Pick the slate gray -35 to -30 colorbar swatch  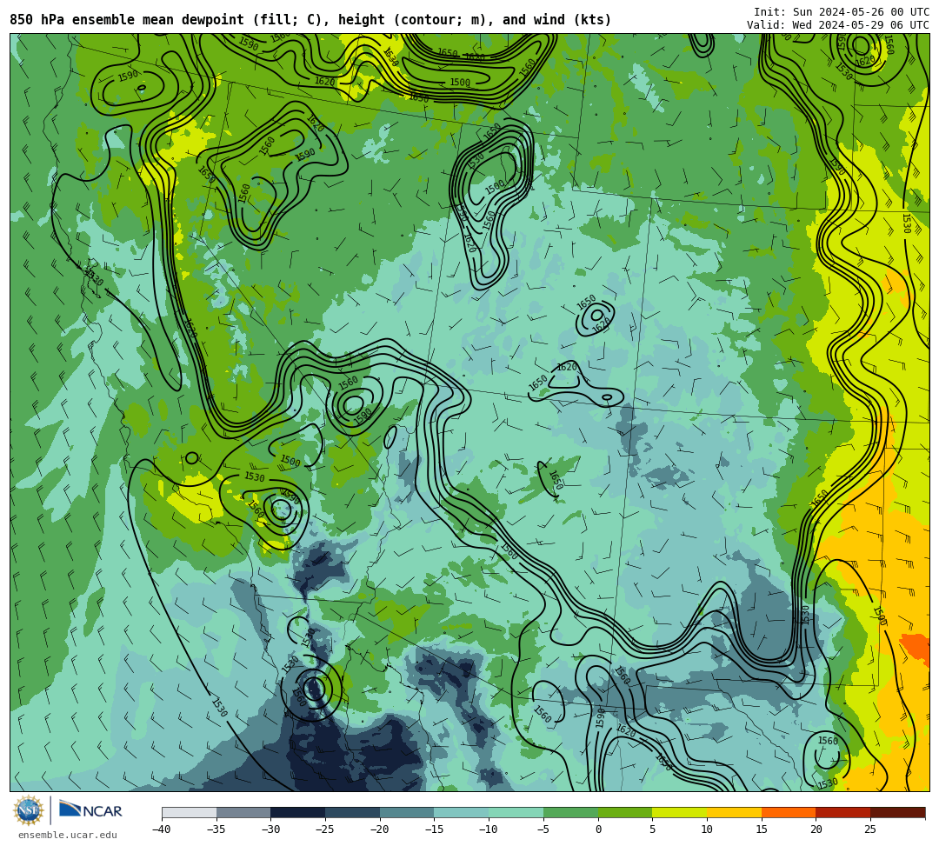pyautogui.click(x=243, y=812)
